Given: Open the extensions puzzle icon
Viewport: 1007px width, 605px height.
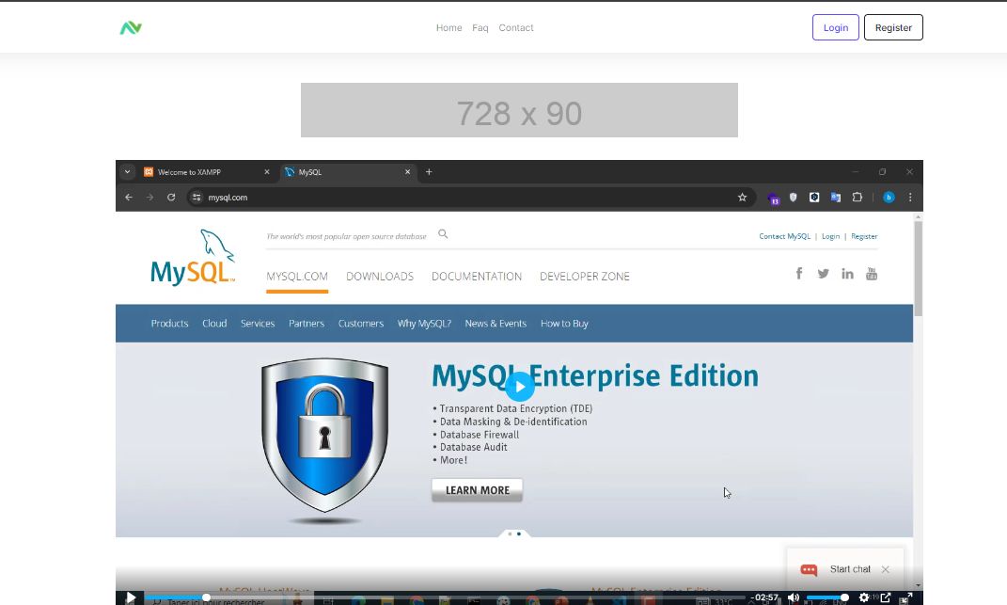Looking at the screenshot, I should (857, 198).
